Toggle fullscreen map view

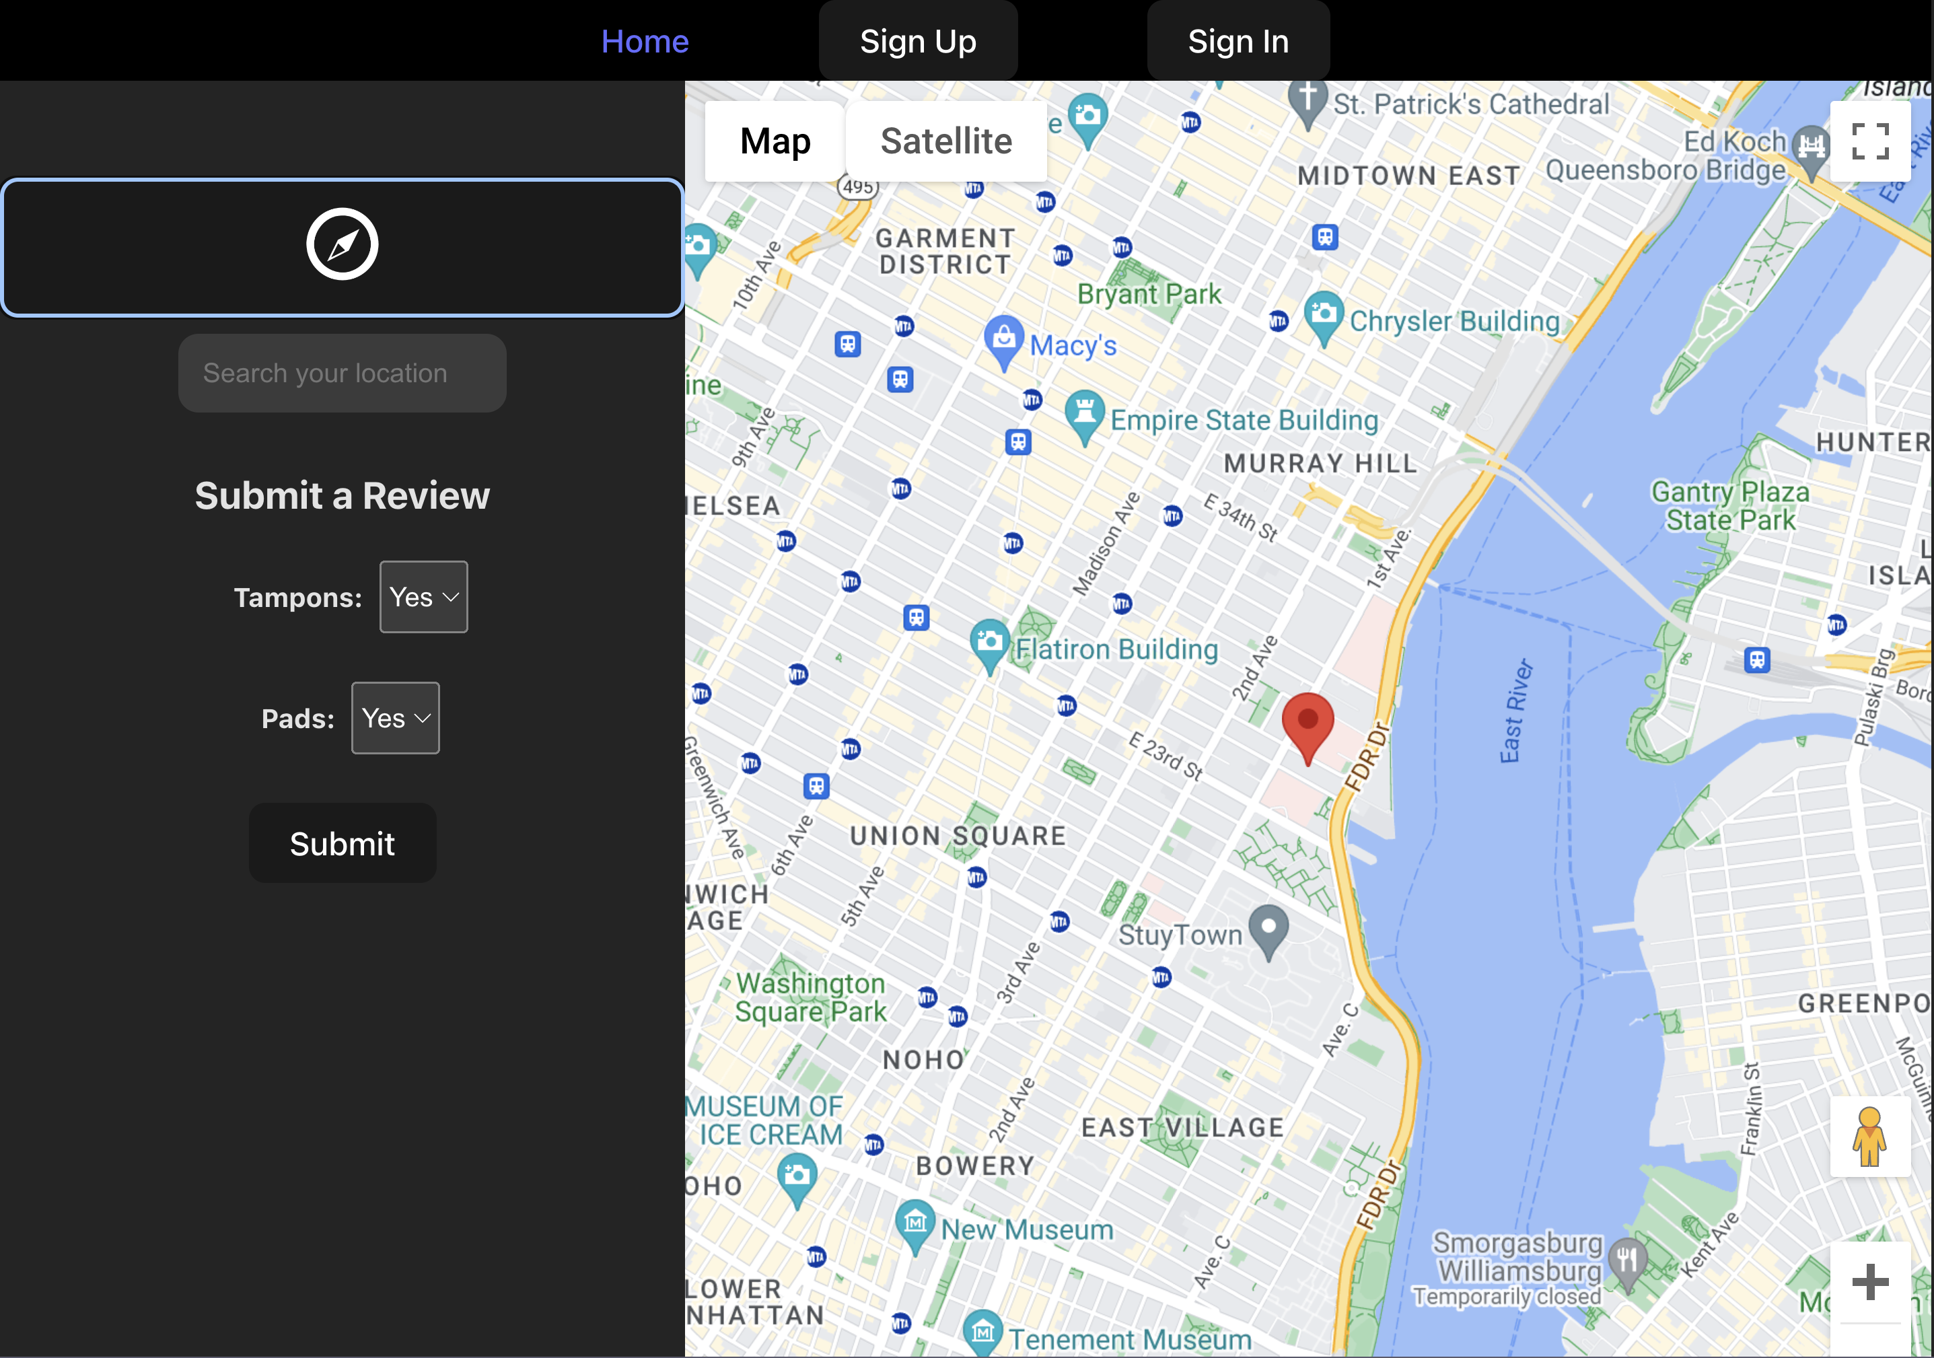click(x=1869, y=141)
